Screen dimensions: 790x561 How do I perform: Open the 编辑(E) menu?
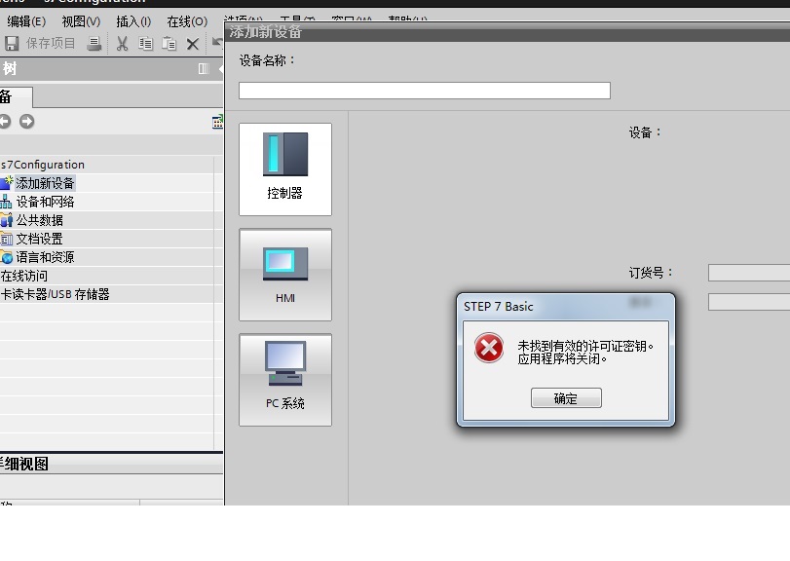(26, 21)
